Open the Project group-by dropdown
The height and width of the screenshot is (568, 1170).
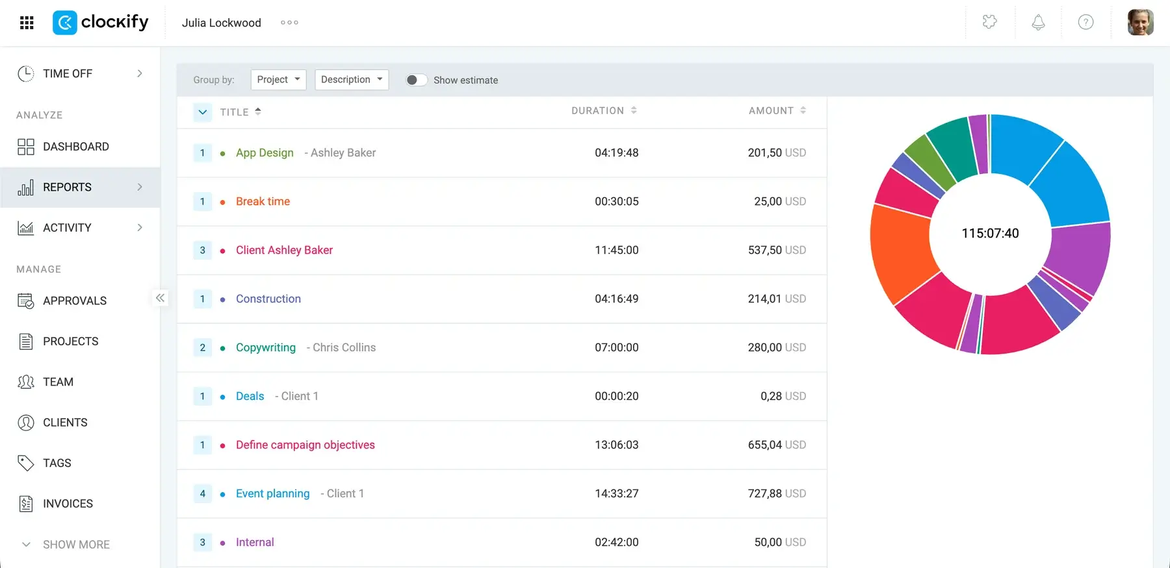pyautogui.click(x=278, y=79)
